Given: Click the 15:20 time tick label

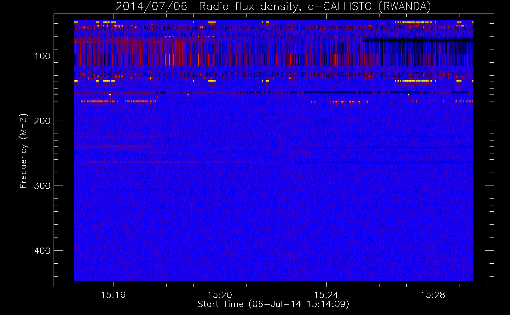Looking at the screenshot, I should pyautogui.click(x=220, y=295).
